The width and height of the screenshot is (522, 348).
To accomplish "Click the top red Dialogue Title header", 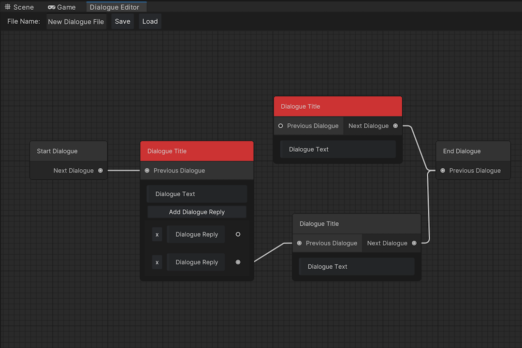I will [x=338, y=106].
